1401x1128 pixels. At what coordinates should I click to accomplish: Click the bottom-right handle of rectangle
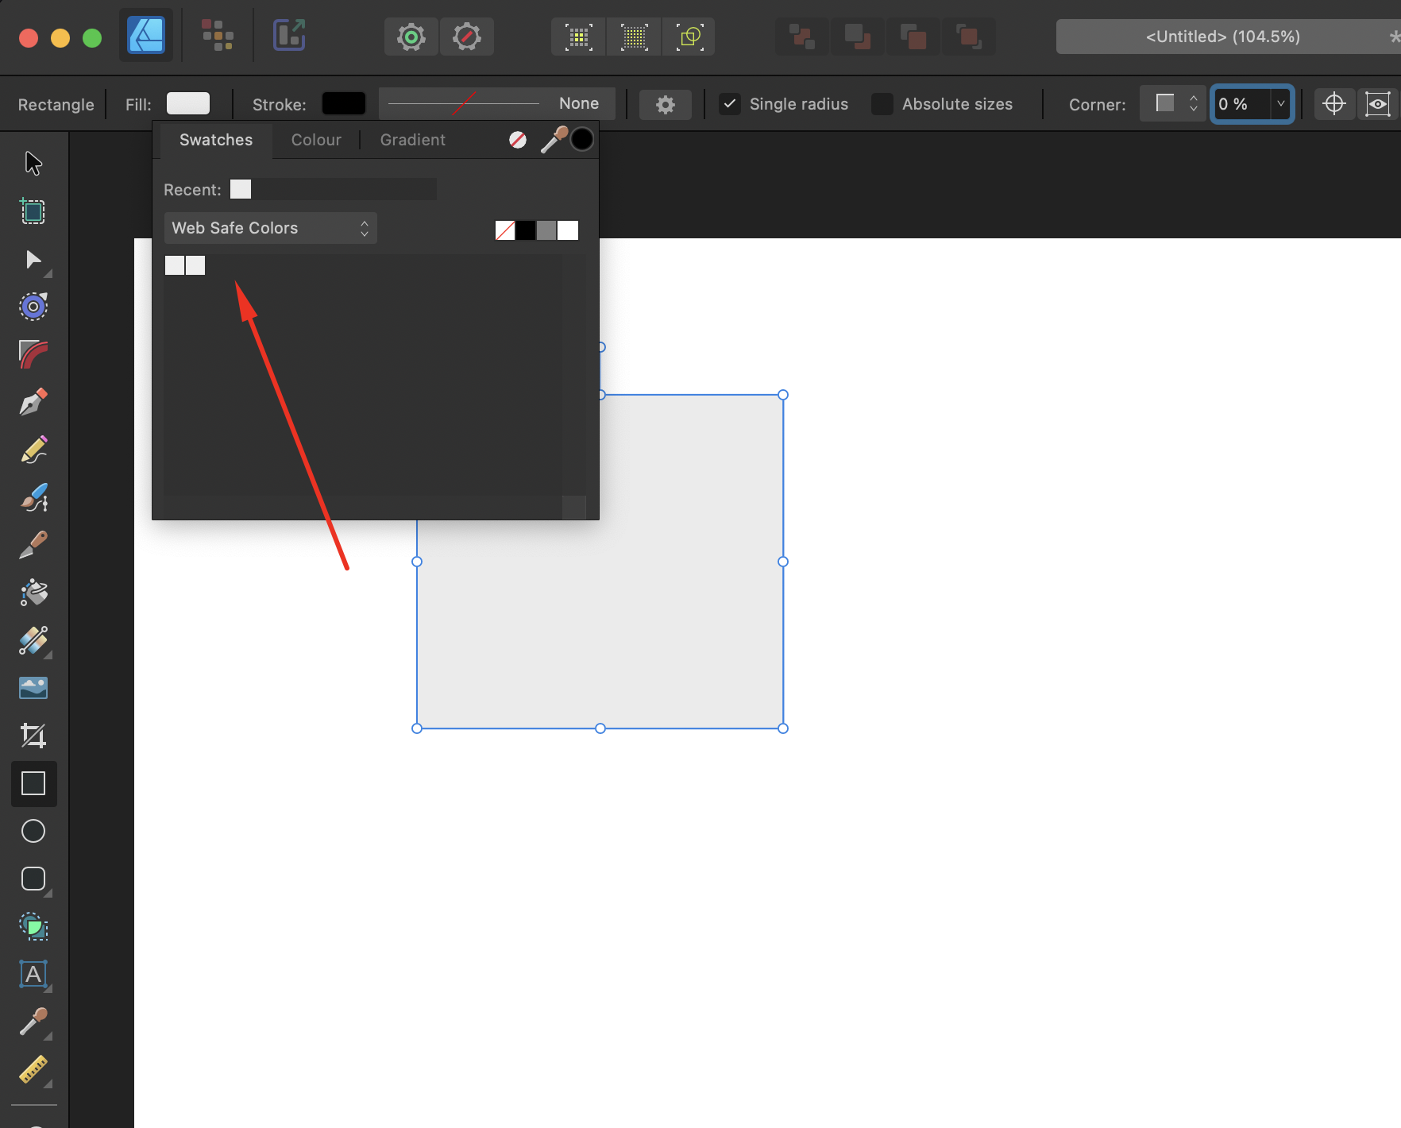783,728
